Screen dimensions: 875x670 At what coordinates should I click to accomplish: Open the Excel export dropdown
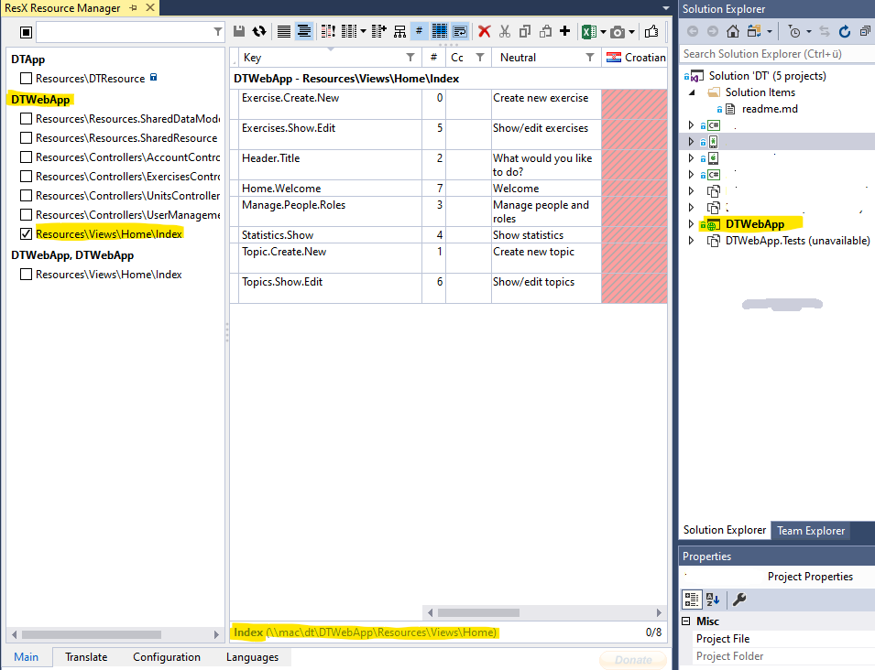click(x=603, y=30)
